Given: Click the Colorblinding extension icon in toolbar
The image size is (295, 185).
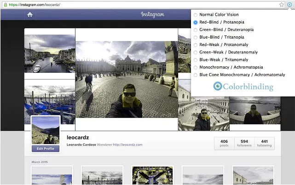Looking at the screenshot, I should [x=289, y=4].
